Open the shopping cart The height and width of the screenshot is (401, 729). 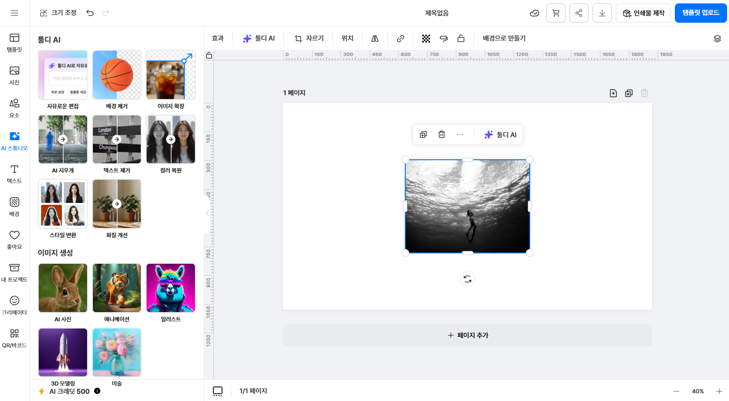[x=556, y=13]
